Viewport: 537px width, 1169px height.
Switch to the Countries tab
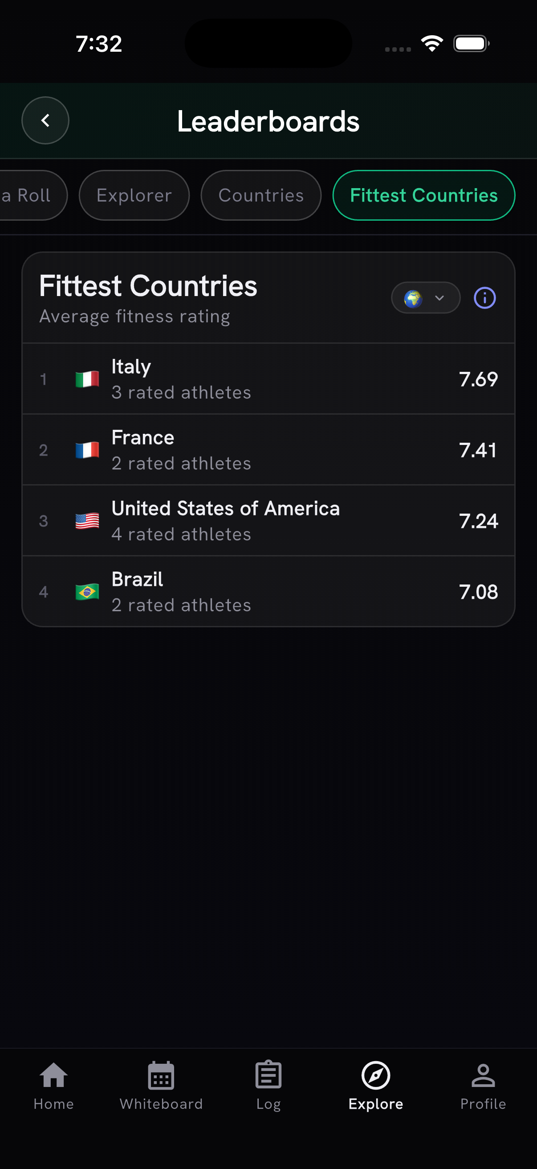(261, 195)
